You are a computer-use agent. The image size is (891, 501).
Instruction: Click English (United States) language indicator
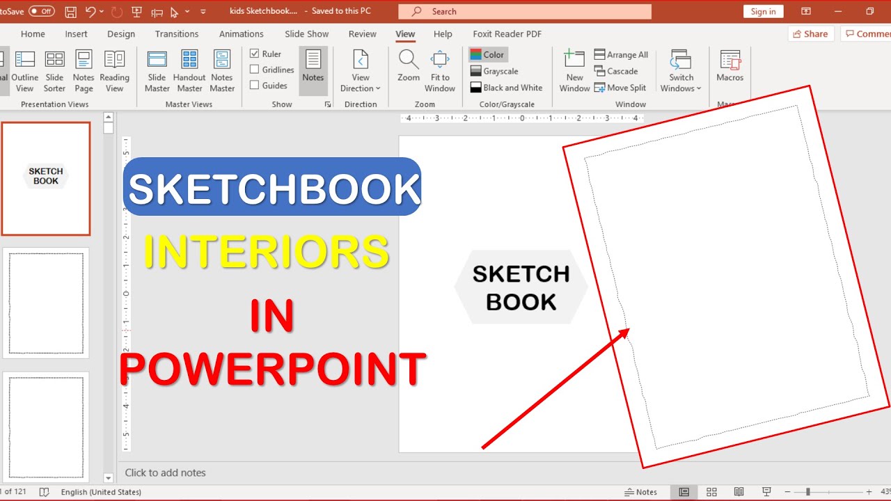click(101, 492)
